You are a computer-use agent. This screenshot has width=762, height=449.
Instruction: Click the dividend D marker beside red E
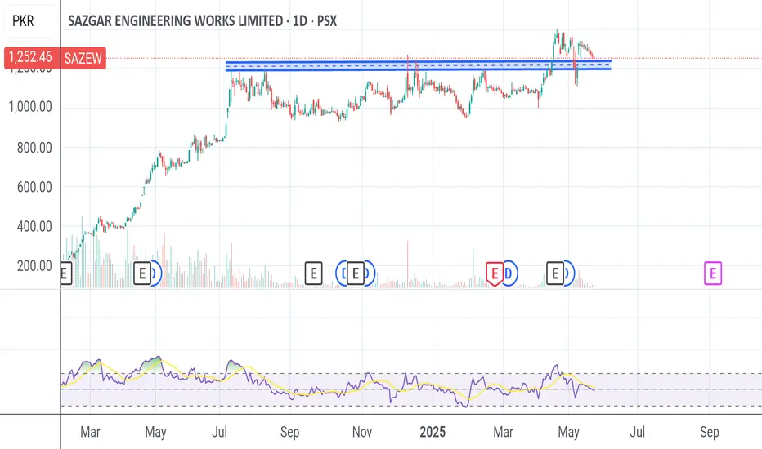click(510, 273)
